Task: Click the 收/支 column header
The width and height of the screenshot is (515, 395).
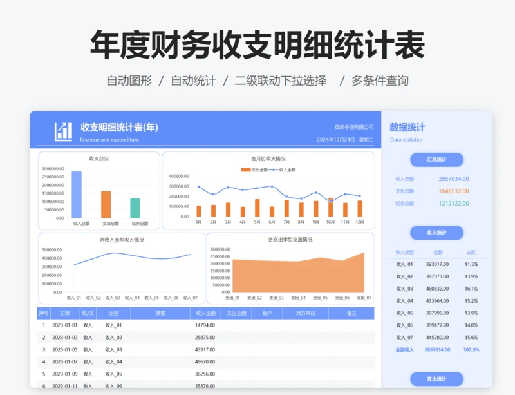Action: pos(88,313)
